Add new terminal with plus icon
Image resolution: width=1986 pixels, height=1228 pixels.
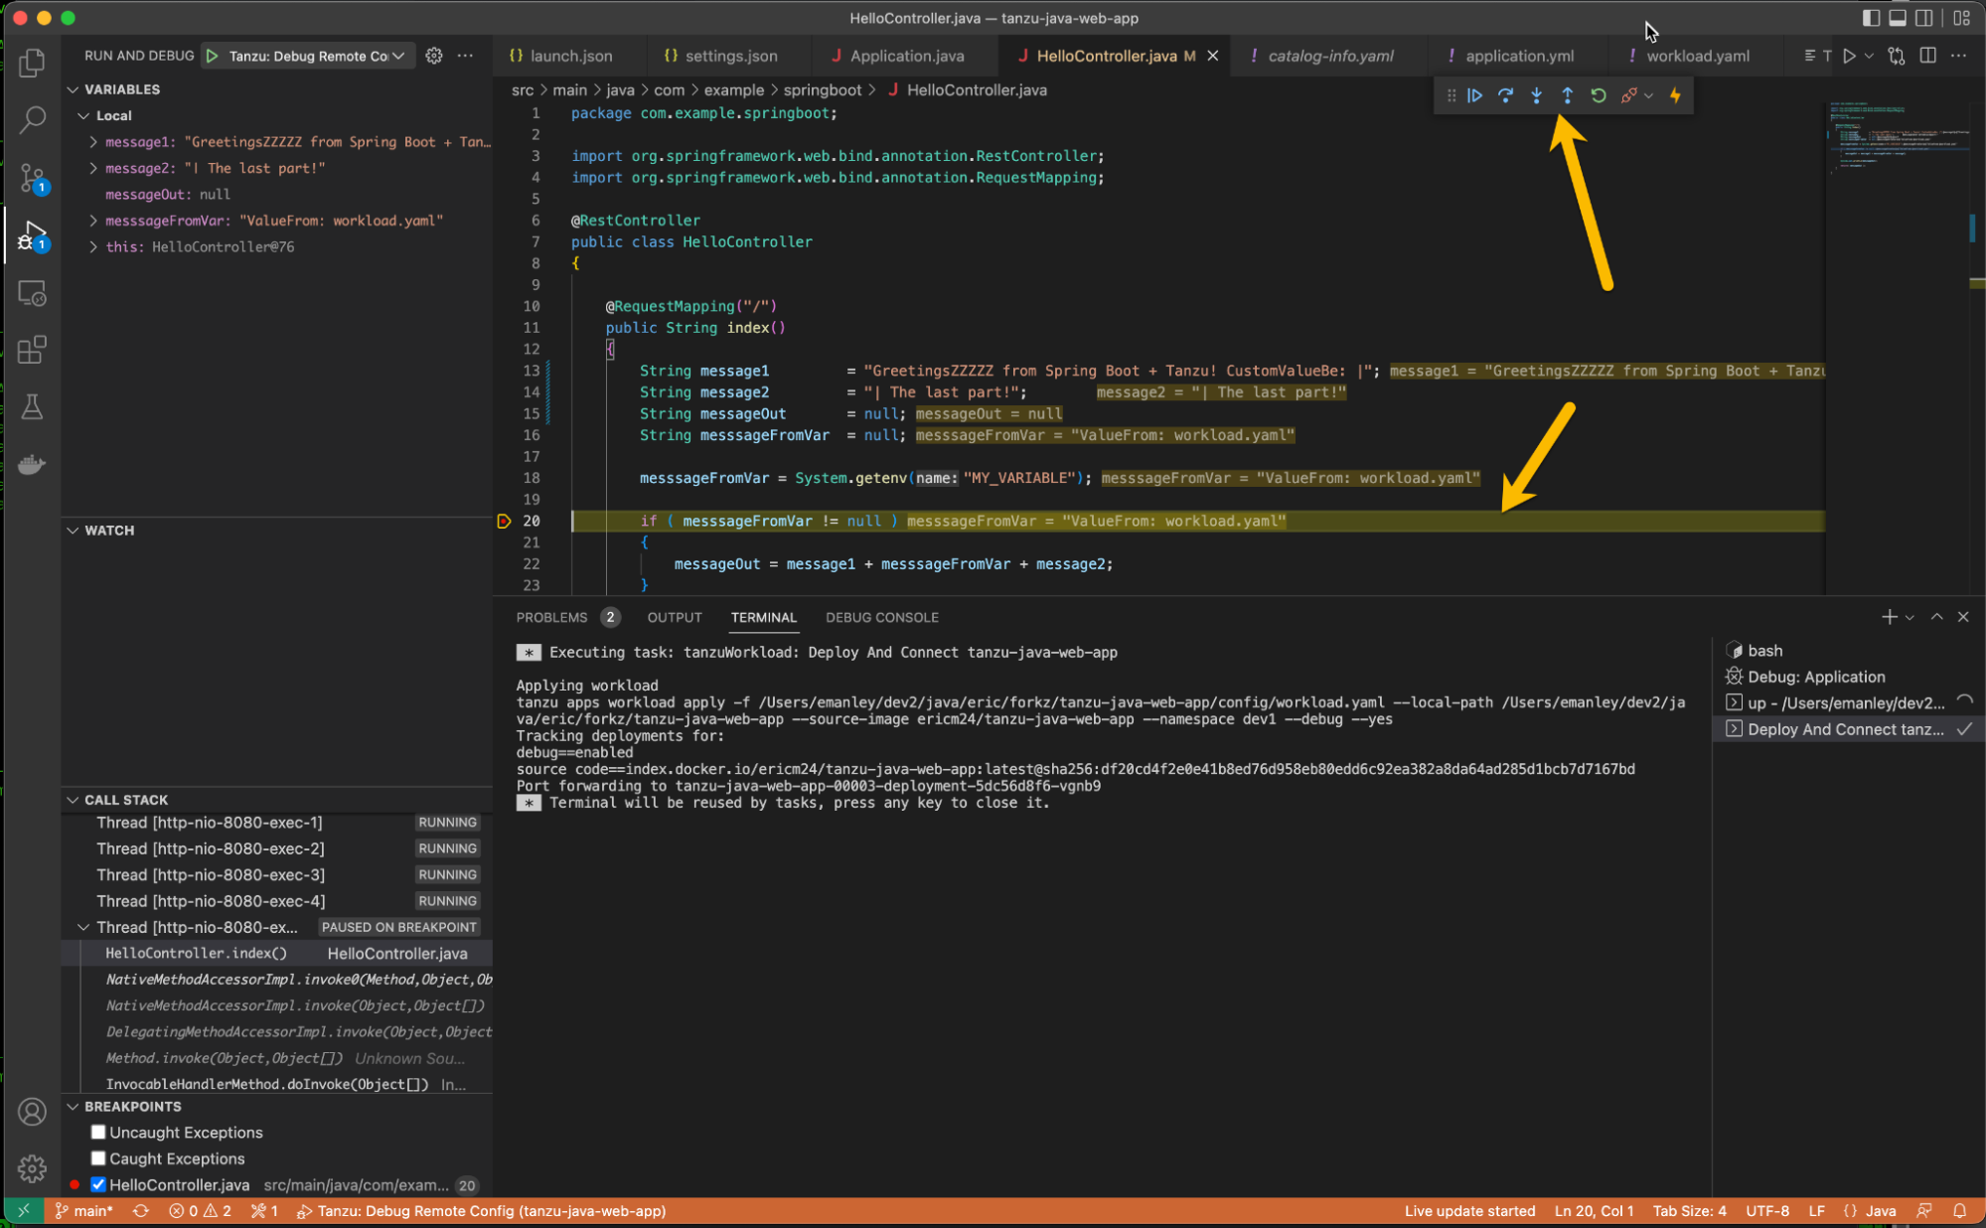(x=1889, y=617)
